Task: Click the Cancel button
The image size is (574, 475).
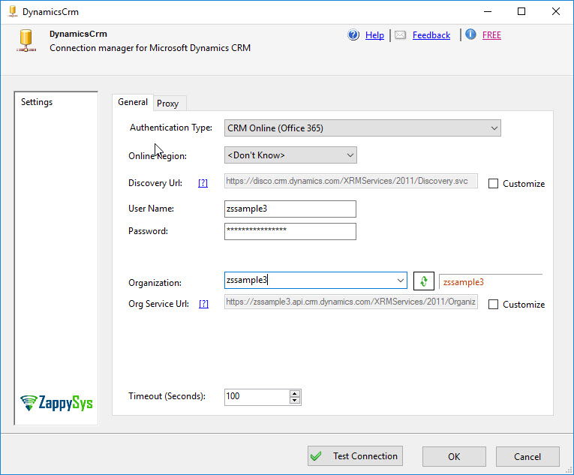Action: (527, 457)
